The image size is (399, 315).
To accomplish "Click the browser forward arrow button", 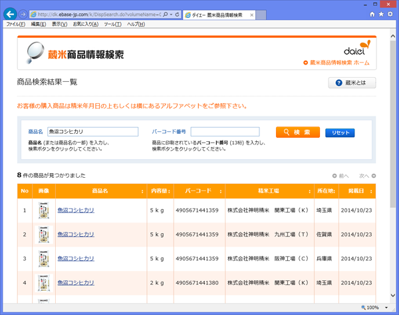I will (23, 14).
